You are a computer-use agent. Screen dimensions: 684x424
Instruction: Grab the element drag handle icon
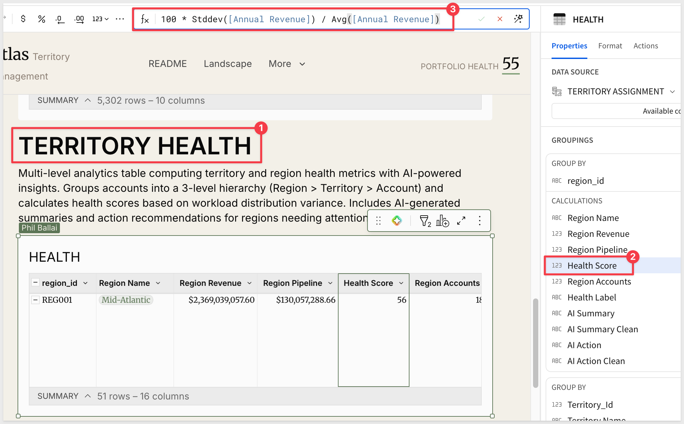pyautogui.click(x=378, y=221)
